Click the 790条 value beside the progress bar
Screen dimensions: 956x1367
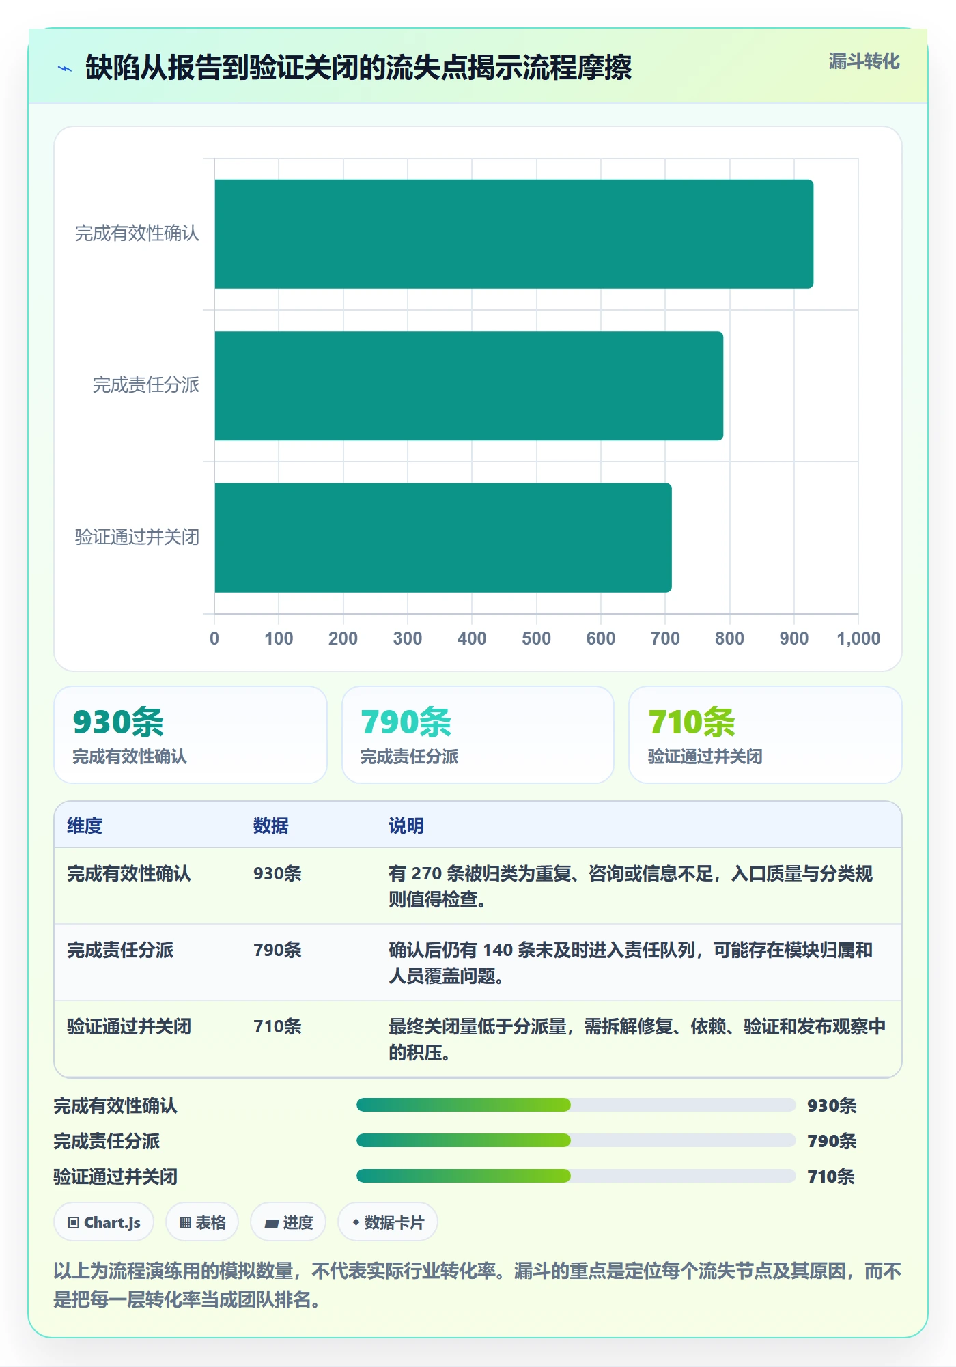point(832,1141)
